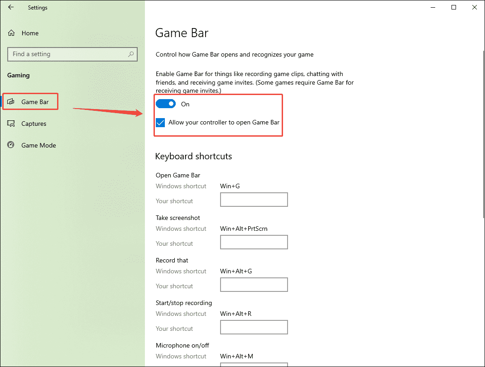The image size is (485, 367).
Task: Click the Gaming section heading
Action: click(19, 76)
